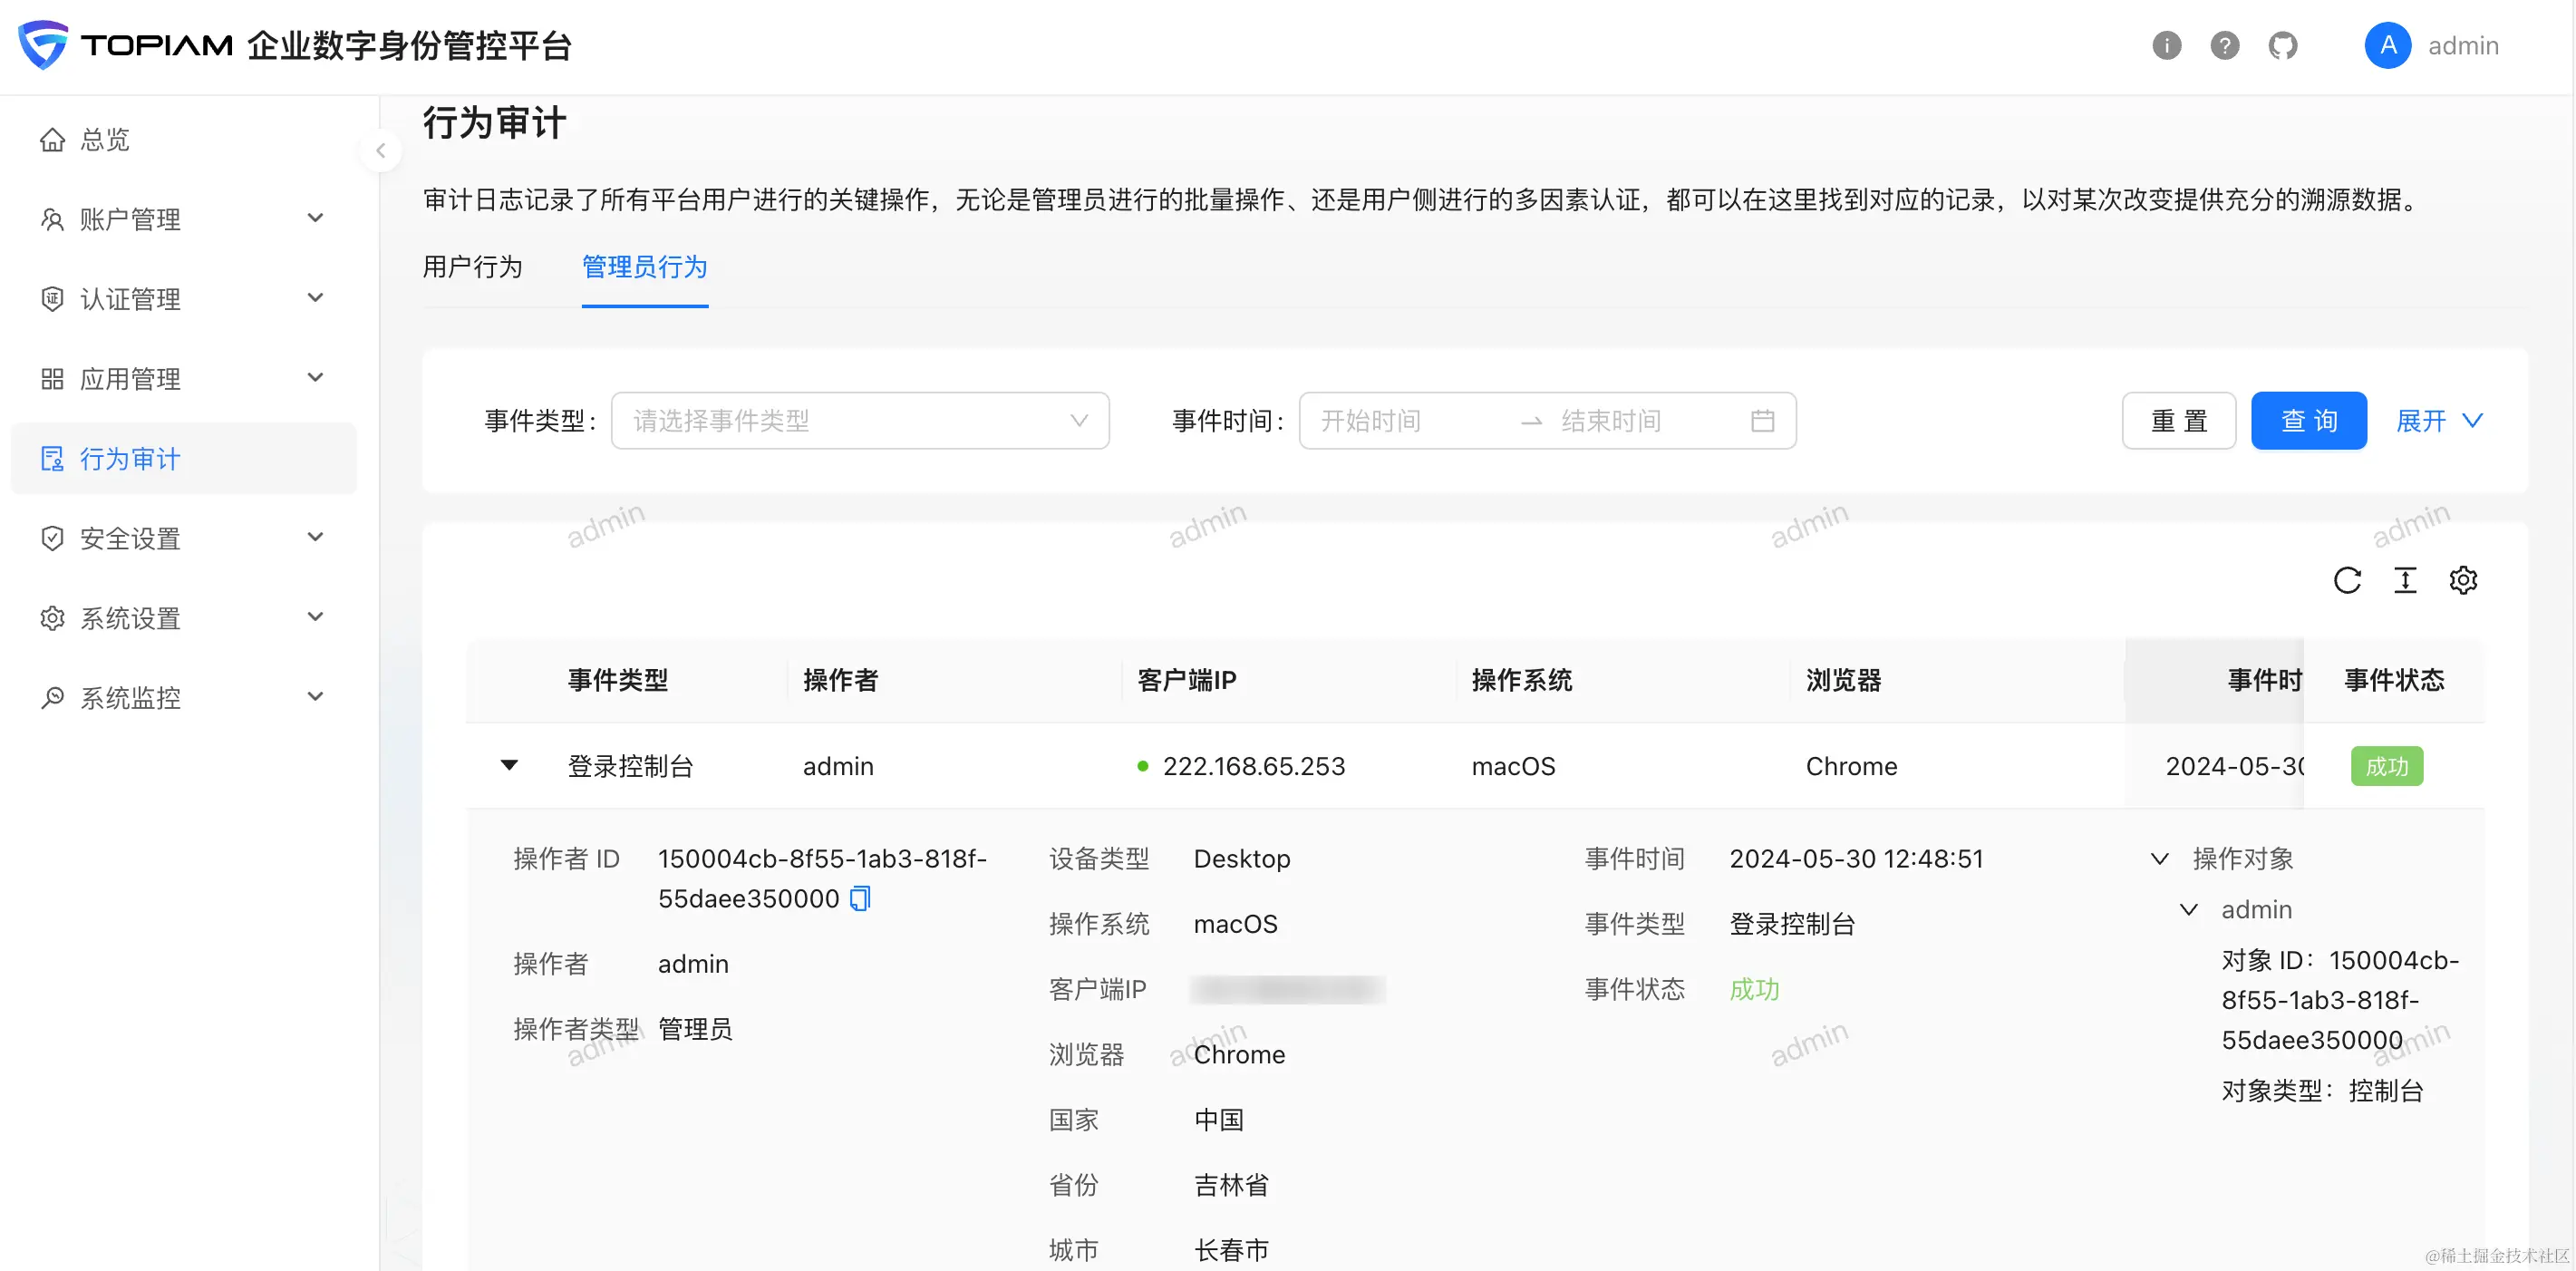Open help via the question mark icon

tap(2224, 46)
